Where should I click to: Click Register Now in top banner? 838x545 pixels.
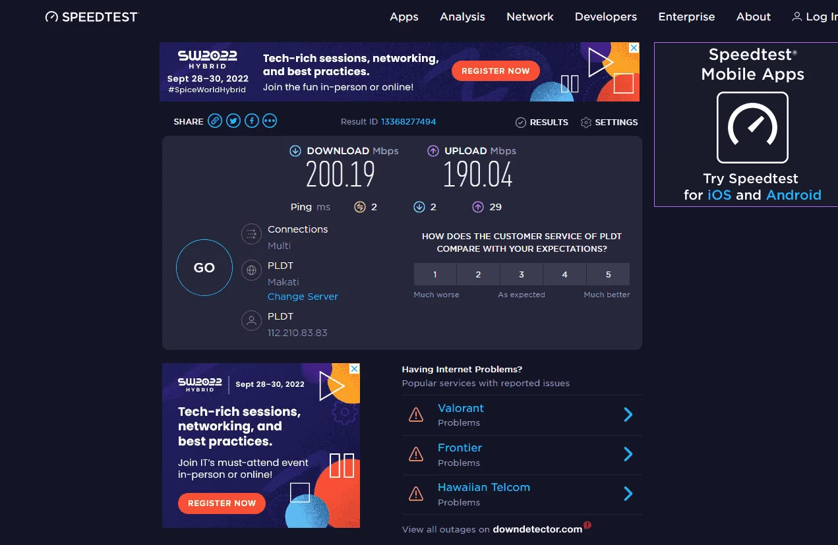click(496, 71)
